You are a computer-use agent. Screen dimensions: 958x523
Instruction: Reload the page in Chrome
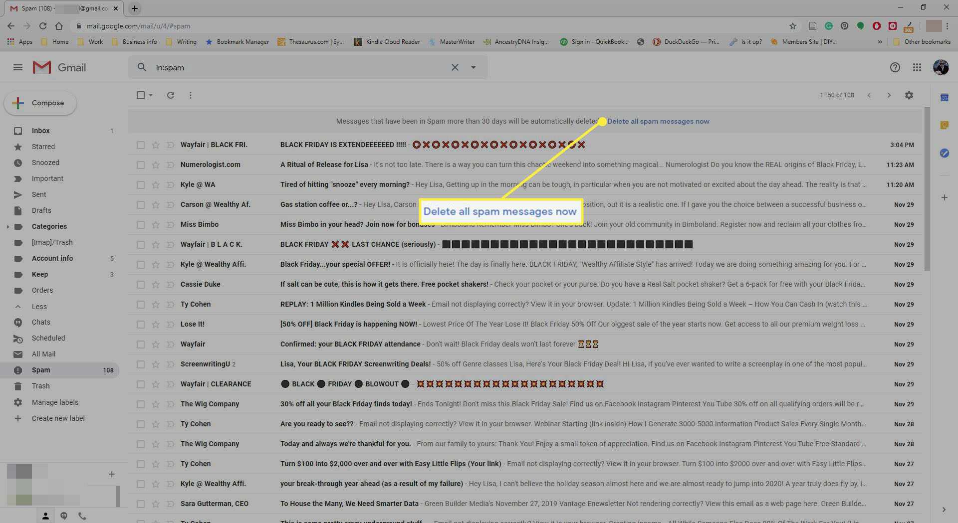[43, 26]
